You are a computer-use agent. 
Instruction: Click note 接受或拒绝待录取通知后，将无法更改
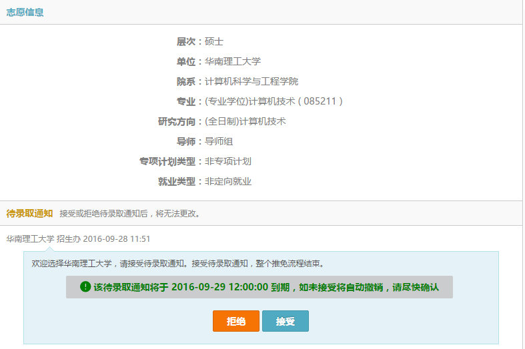(130, 214)
